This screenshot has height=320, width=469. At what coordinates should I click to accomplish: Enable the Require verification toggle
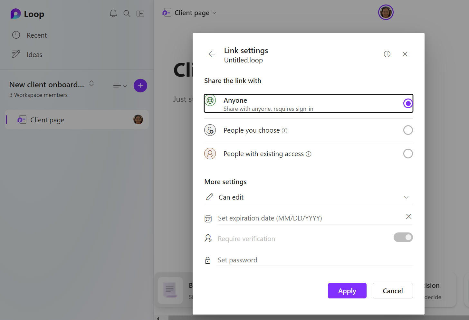pos(403,237)
